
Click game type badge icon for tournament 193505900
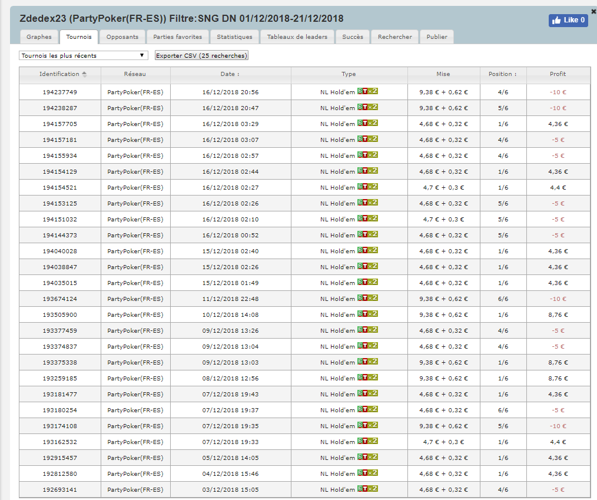pyautogui.click(x=367, y=314)
